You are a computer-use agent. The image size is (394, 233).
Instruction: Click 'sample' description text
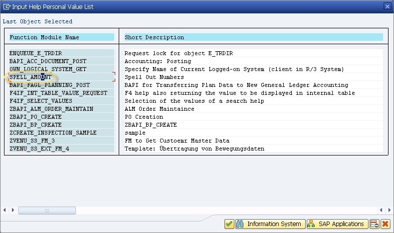135,133
